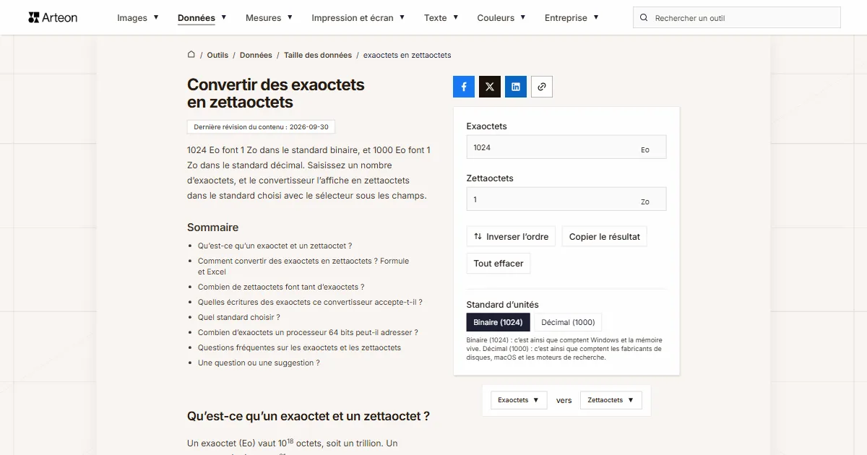Image resolution: width=867 pixels, height=455 pixels.
Task: Share the page on Facebook
Action: (x=464, y=87)
